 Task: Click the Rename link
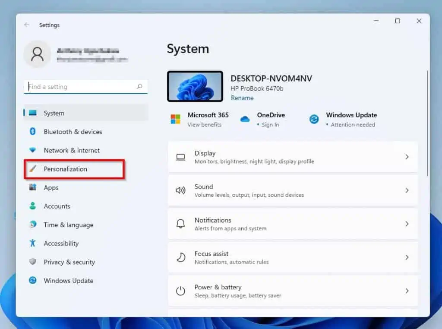(242, 98)
